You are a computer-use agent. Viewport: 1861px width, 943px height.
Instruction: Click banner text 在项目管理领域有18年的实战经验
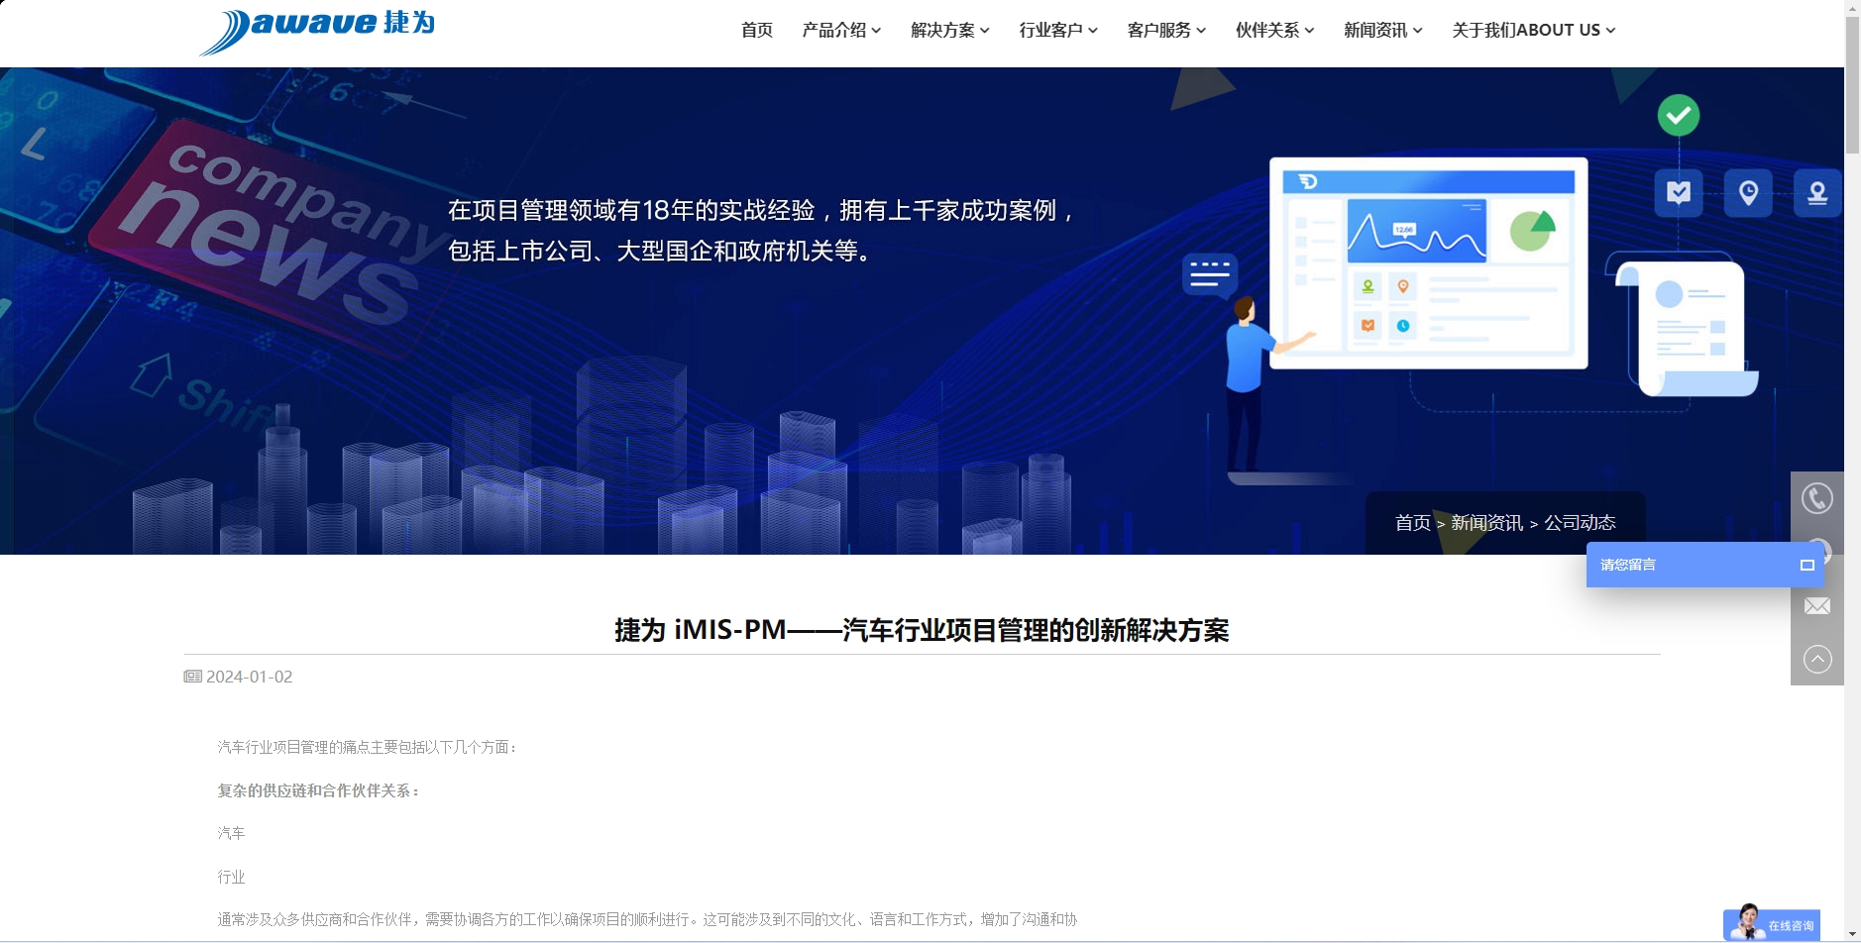point(760,210)
